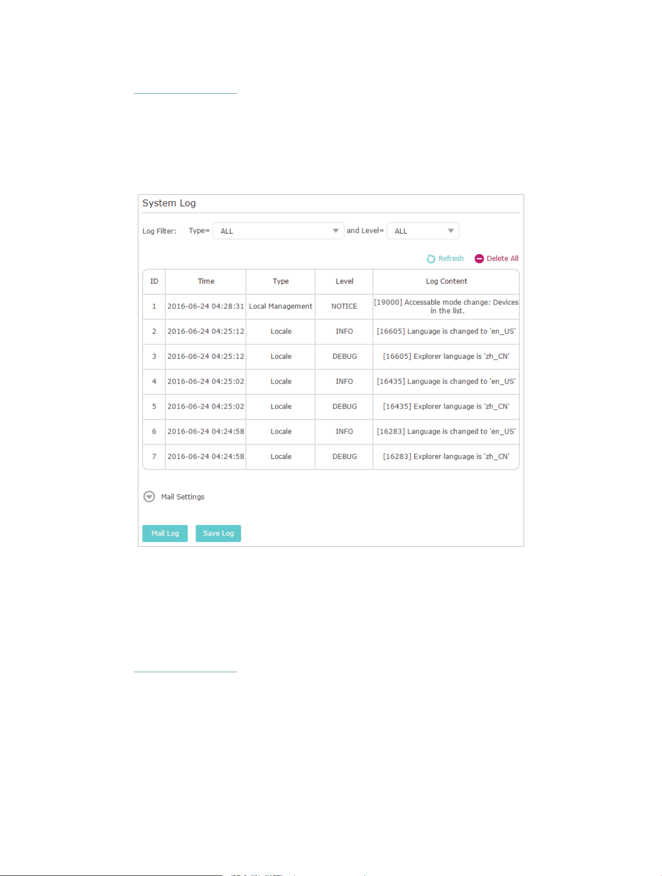The image size is (662, 876).
Task: Click the System Log heading
Action: [x=169, y=203]
